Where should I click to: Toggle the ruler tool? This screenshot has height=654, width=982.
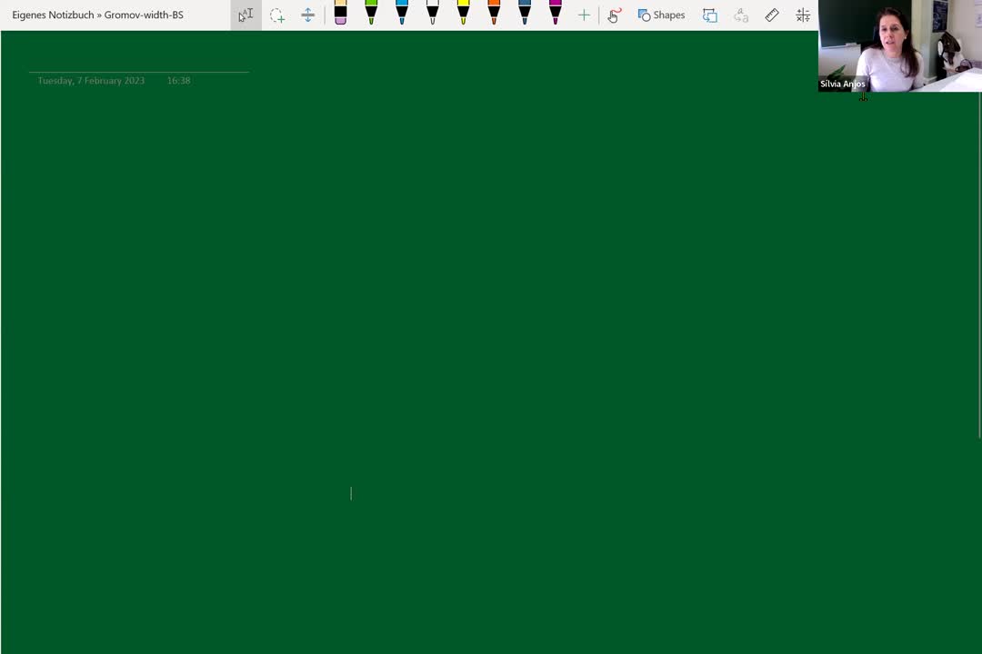point(772,15)
